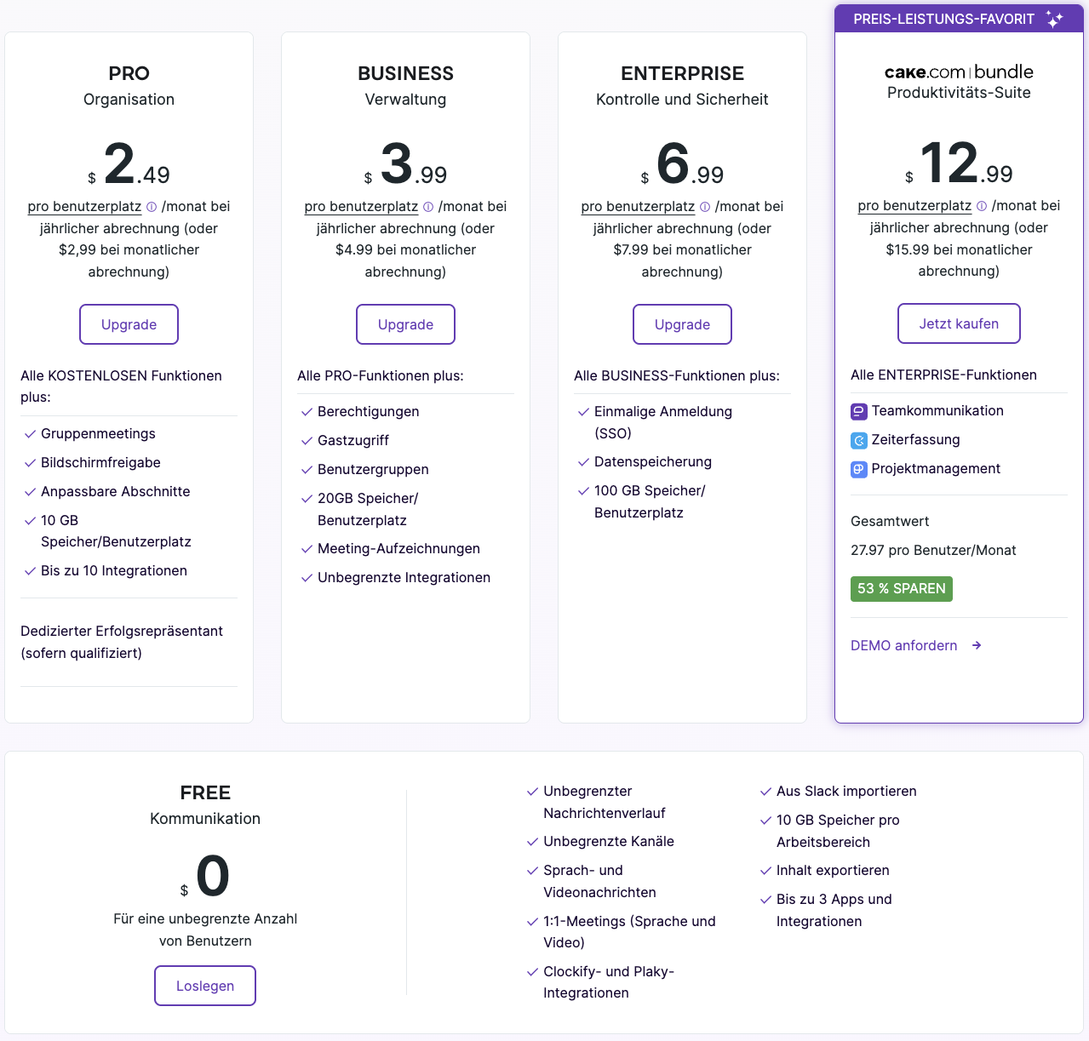
Task: Click the pro benutzerplatz link in the PRO plan
Action: tap(83, 206)
